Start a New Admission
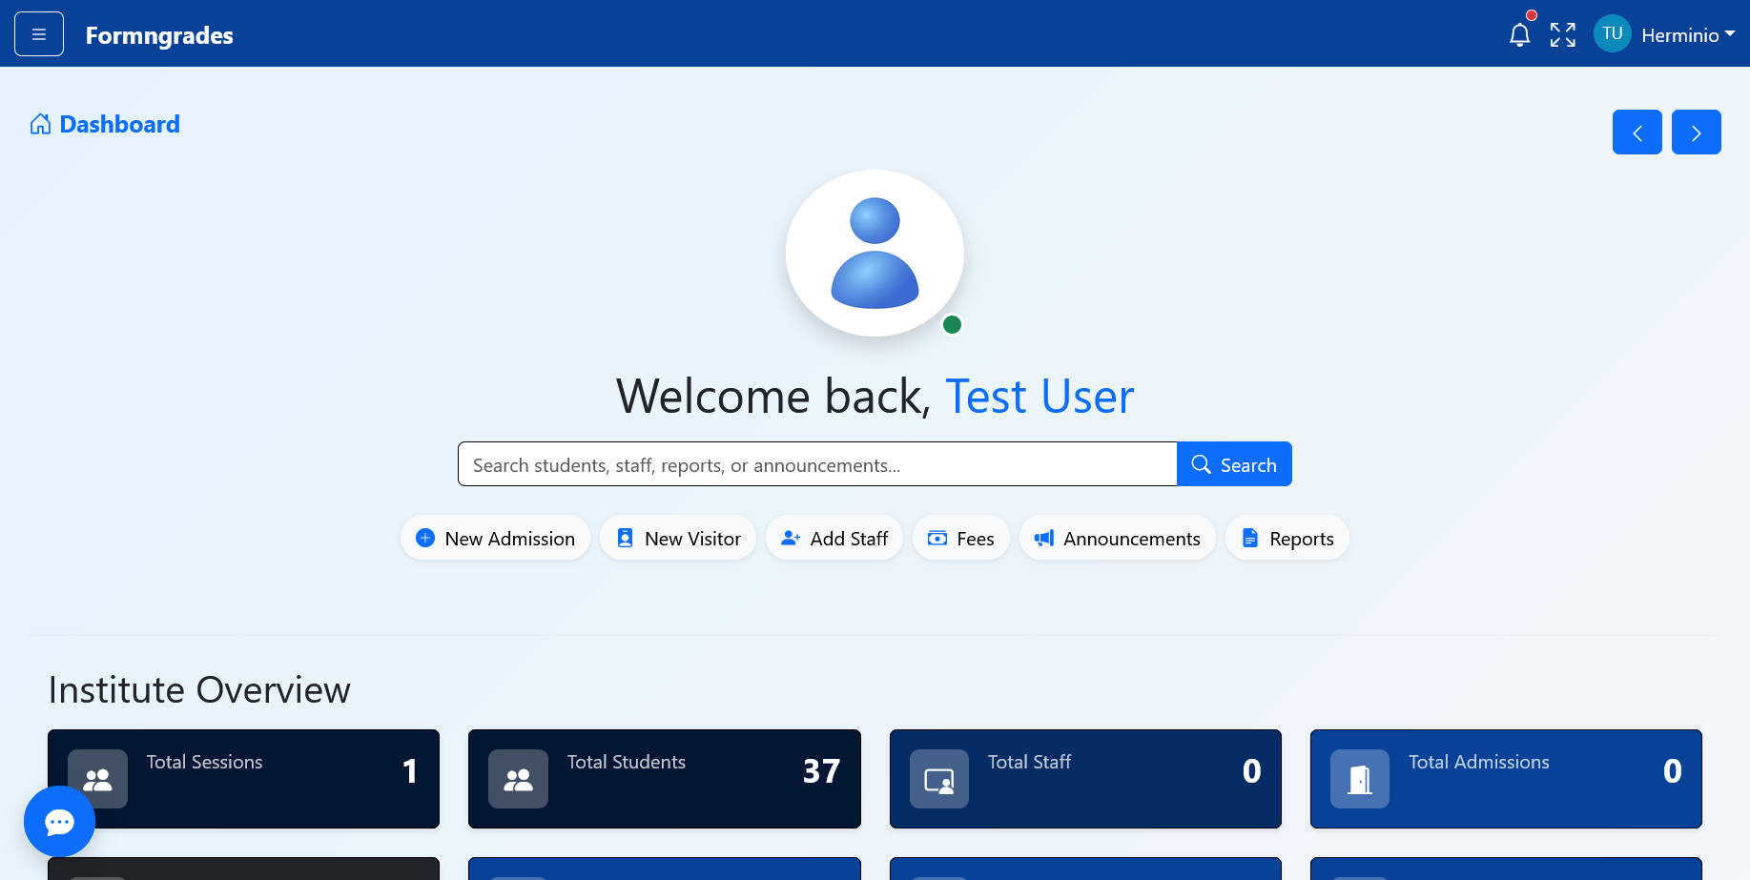The image size is (1750, 880). [x=495, y=539]
